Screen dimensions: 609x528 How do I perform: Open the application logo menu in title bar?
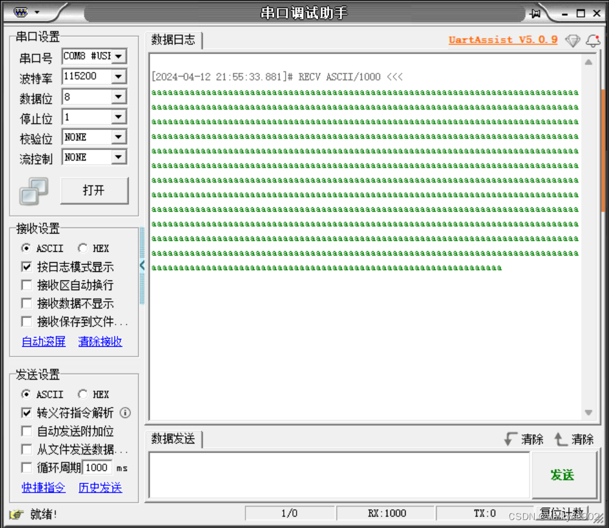pos(20,12)
